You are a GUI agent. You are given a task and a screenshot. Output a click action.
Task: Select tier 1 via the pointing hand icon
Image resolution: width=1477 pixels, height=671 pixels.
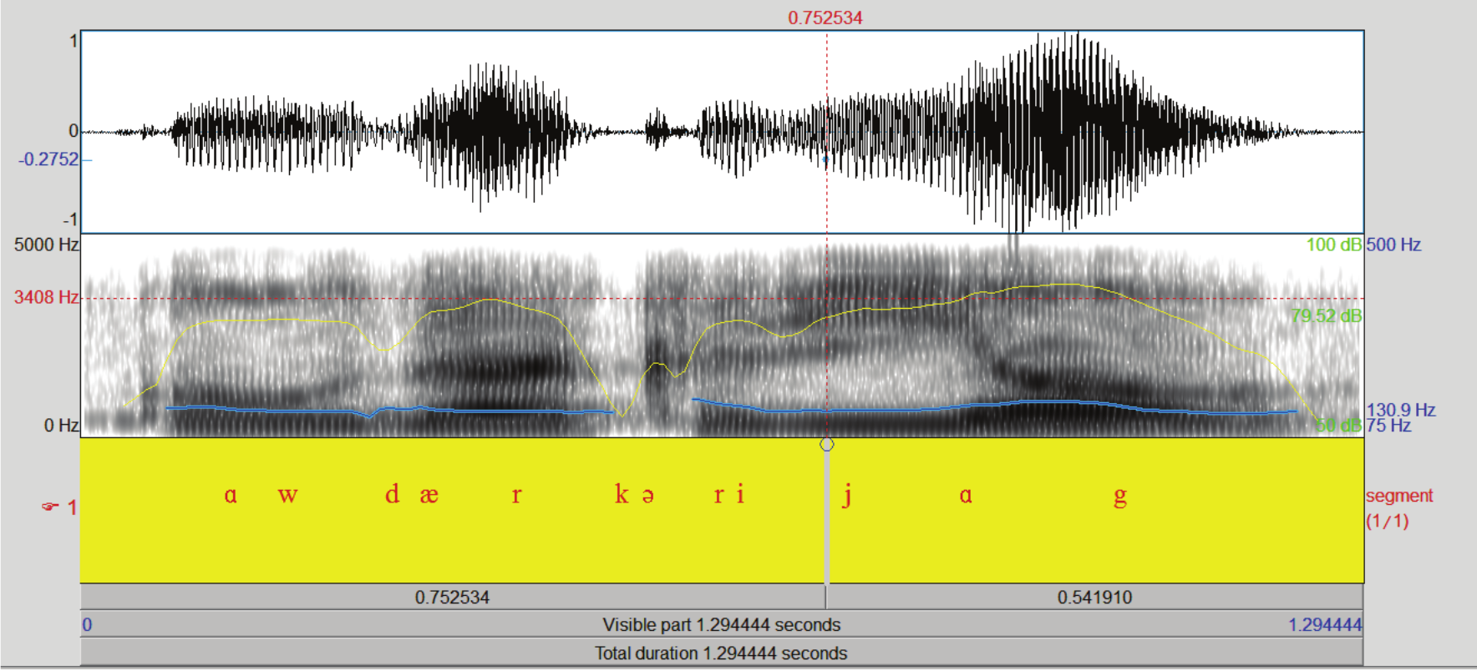pos(50,507)
